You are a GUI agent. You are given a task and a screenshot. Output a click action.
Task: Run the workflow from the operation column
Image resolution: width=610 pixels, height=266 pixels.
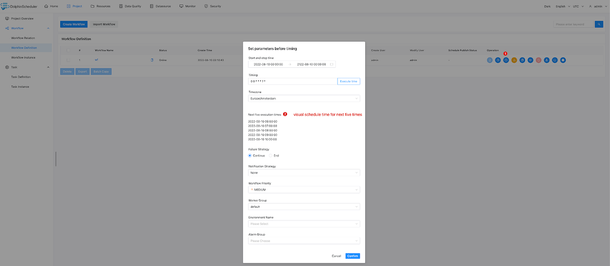[x=498, y=60]
